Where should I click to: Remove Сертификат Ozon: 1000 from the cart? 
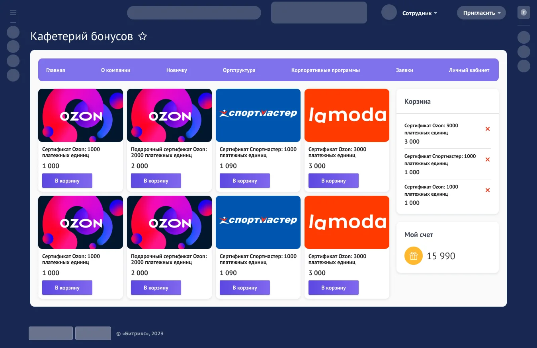(488, 190)
